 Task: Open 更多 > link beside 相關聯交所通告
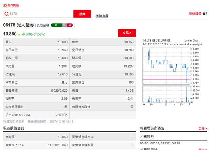click(203, 128)
